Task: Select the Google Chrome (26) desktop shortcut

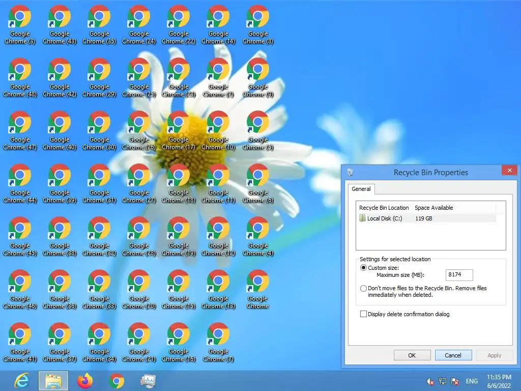Action: coord(139,131)
